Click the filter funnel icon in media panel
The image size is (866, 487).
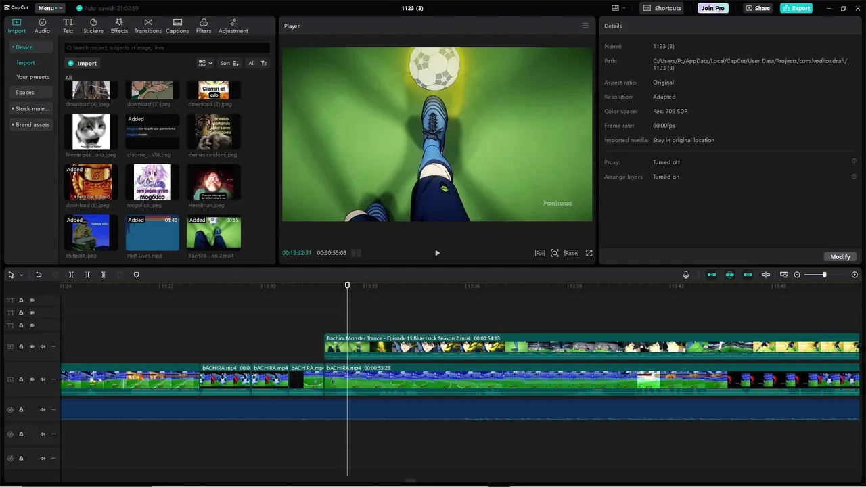pyautogui.click(x=264, y=63)
